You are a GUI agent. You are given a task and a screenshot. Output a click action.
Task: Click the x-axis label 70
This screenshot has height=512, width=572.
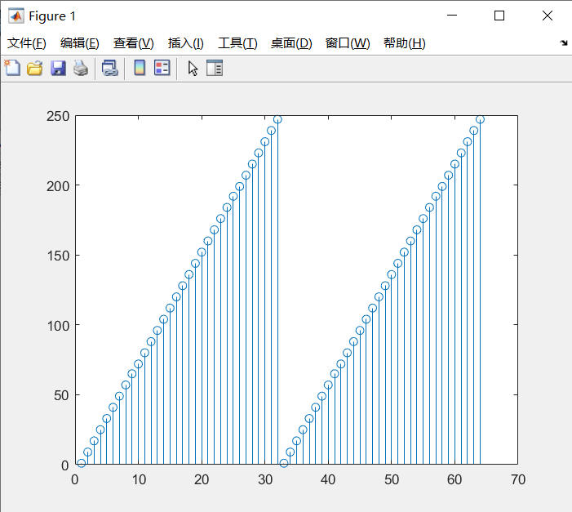pos(518,479)
